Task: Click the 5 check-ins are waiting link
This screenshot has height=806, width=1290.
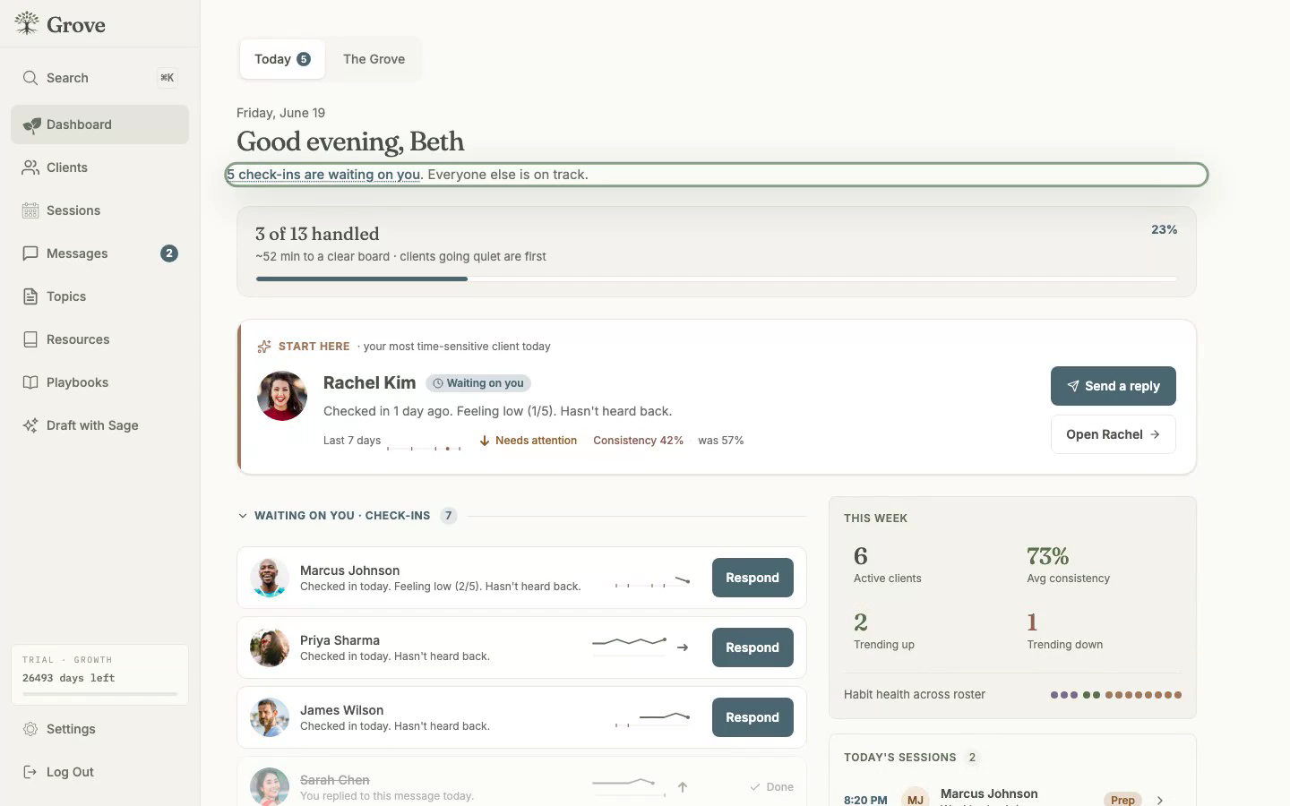Action: (x=323, y=175)
